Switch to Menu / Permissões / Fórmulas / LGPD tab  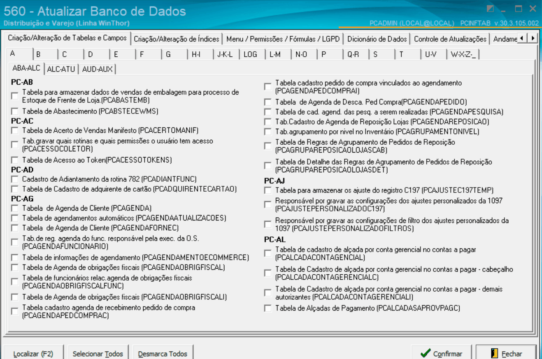[x=283, y=39]
